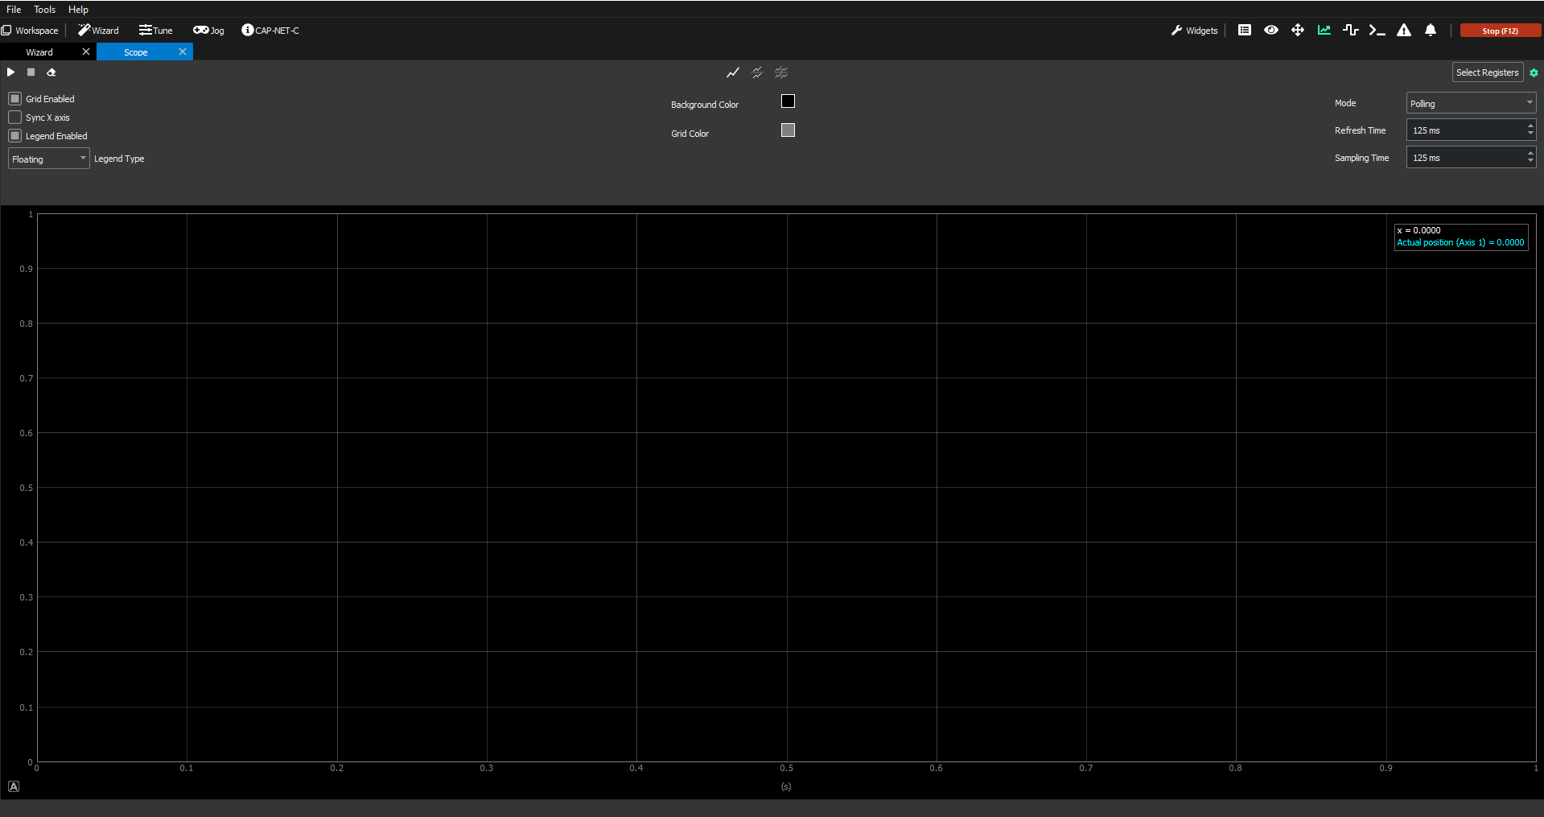Select the single line plot layout icon
The width and height of the screenshot is (1544, 817).
(x=732, y=73)
